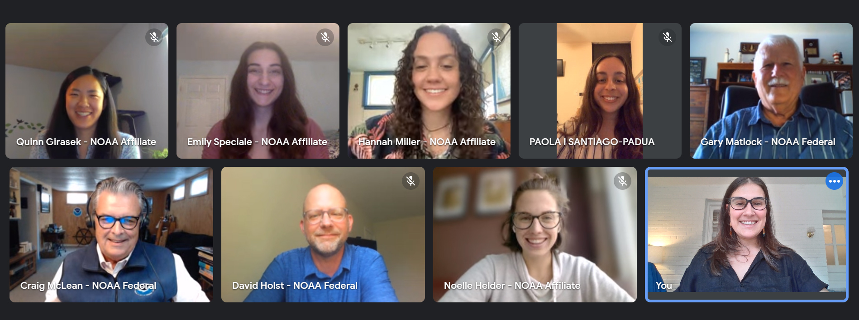The height and width of the screenshot is (320, 859).
Task: Click the You label on self tile
Action: [x=663, y=286]
